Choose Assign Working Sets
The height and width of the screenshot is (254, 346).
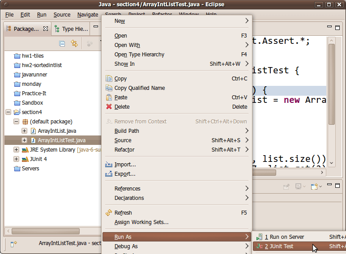click(x=177, y=222)
